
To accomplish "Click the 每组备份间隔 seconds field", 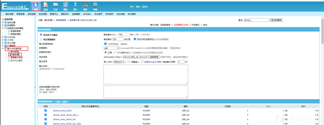I will pyautogui.click(x=181, y=61).
